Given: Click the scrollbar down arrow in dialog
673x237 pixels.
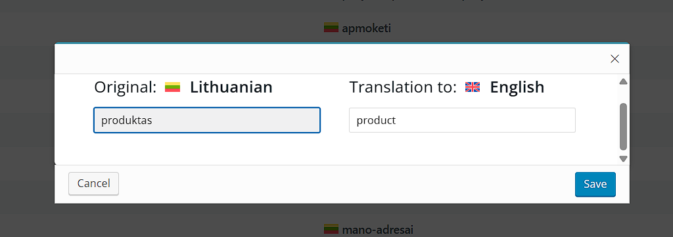Looking at the screenshot, I should click(623, 159).
